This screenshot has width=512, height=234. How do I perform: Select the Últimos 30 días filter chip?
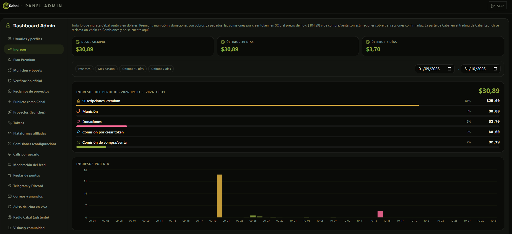click(x=133, y=69)
